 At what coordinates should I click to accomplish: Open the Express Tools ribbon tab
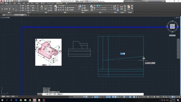tap(51, 3)
